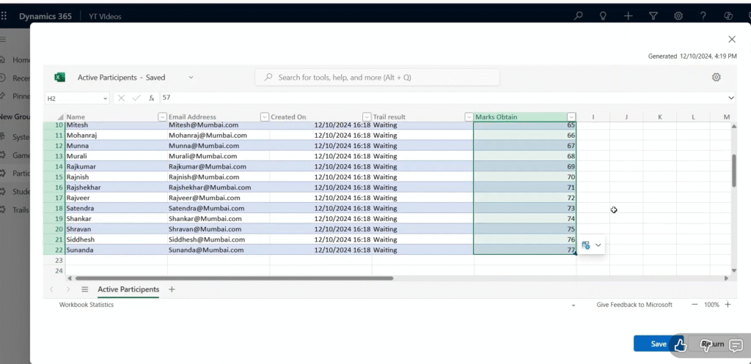Open the advanced filter funnel icon
The height and width of the screenshot is (364, 751).
tap(653, 15)
